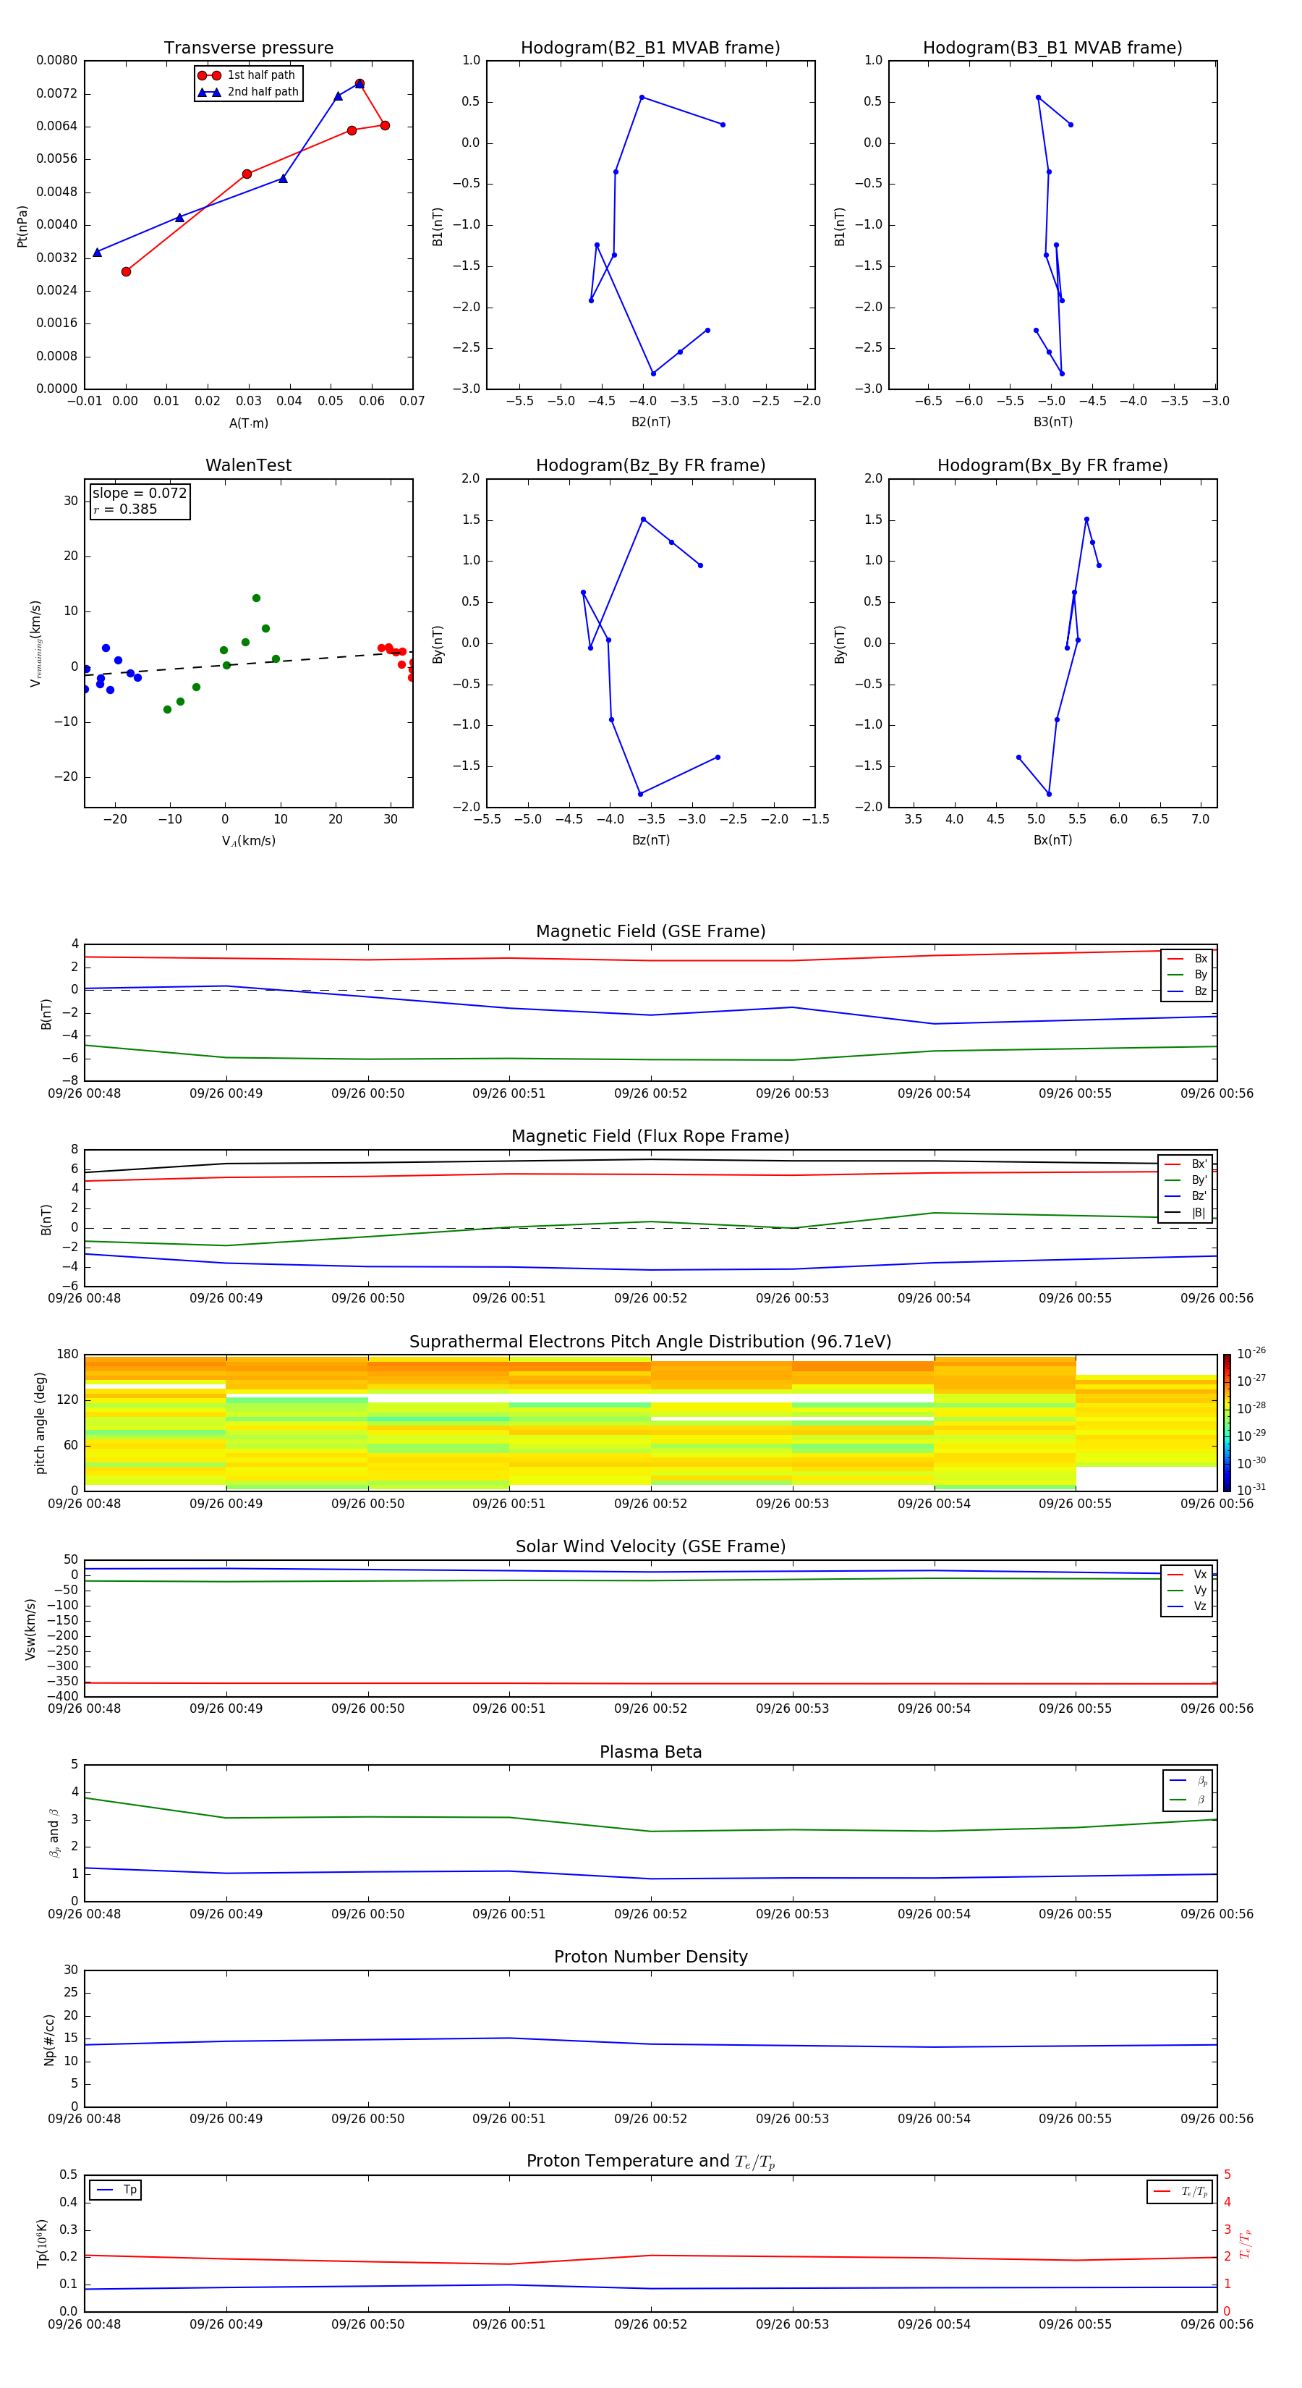Select the "Hodogram(Bz_By FR frame)" title

(650, 465)
